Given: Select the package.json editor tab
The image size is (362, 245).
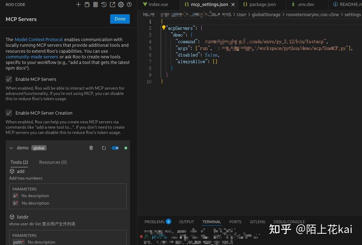Looking at the screenshot, I should pos(261,5).
